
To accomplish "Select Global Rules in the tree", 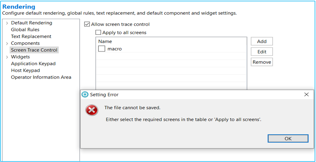I will (25, 30).
